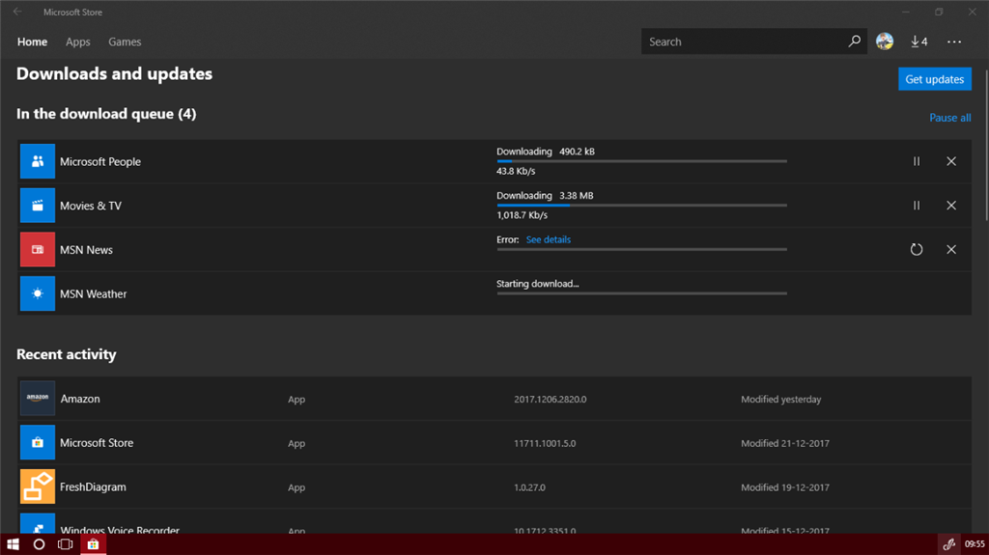Open the user account avatar
The image size is (989, 555).
click(885, 42)
